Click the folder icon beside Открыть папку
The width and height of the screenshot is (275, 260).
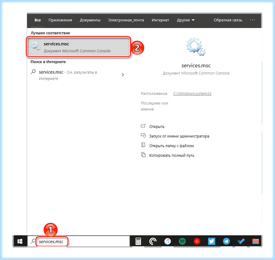[x=143, y=145]
